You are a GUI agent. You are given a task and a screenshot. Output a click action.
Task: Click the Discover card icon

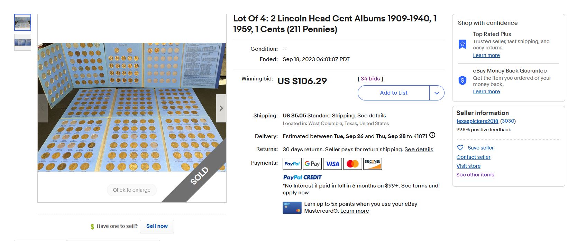[373, 164]
